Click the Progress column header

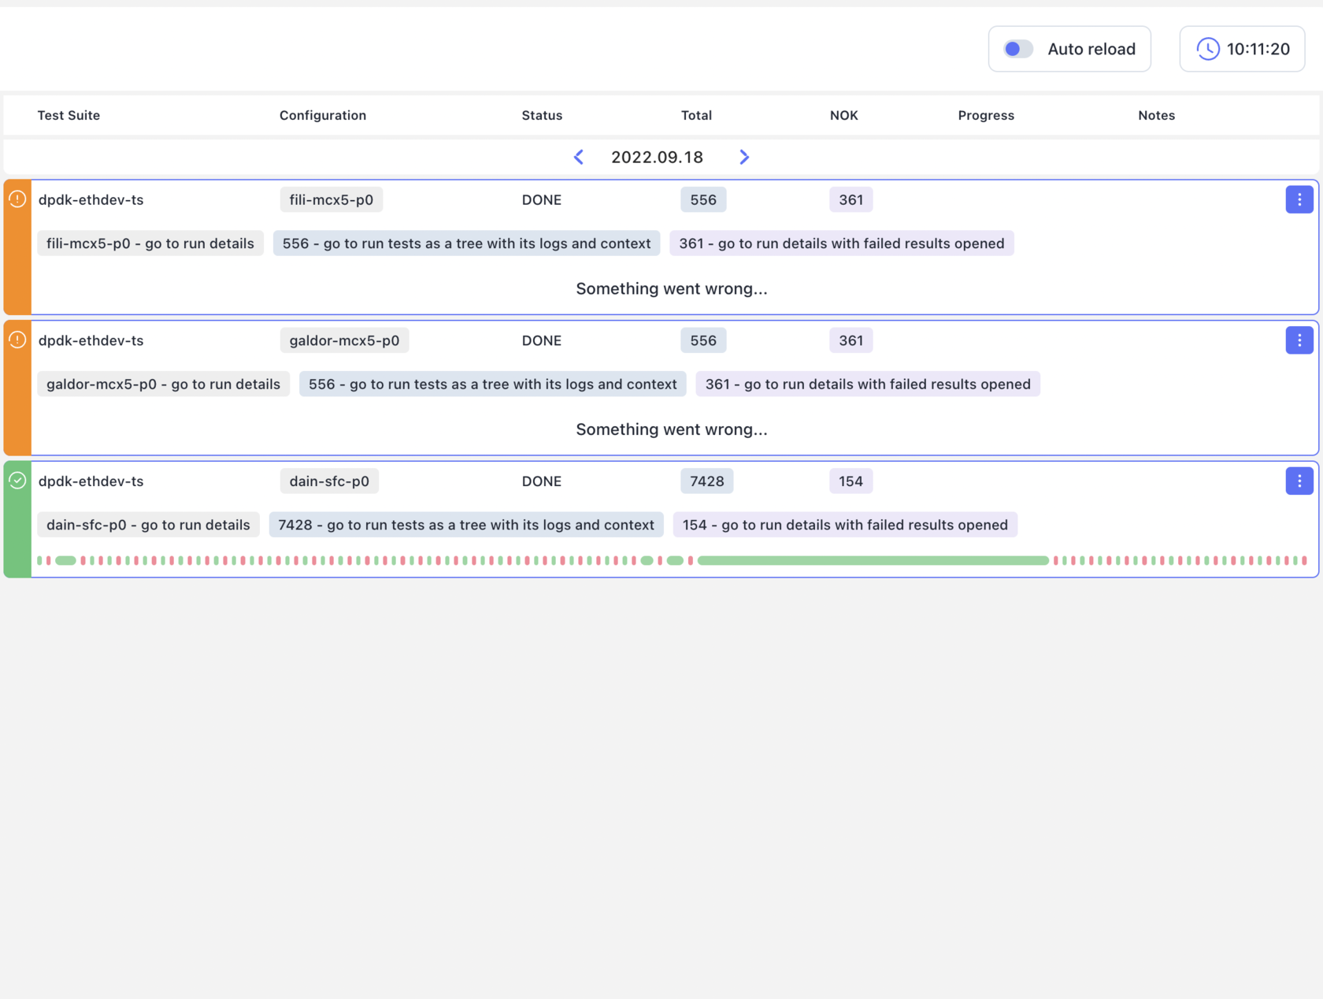pos(986,115)
